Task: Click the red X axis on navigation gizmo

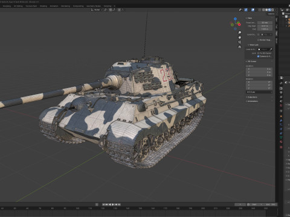Action: point(239,25)
